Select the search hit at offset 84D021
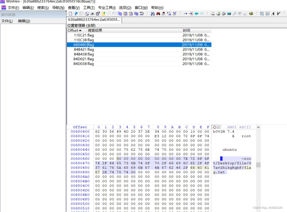 click(139, 59)
